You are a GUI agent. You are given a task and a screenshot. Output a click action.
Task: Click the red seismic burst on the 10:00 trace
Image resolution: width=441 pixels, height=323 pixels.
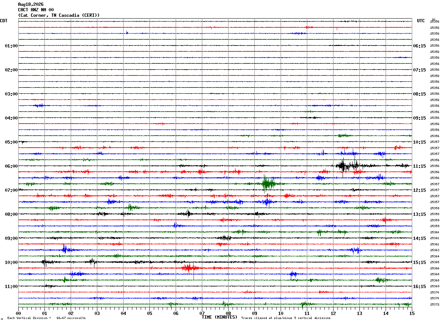pyautogui.click(x=188, y=268)
